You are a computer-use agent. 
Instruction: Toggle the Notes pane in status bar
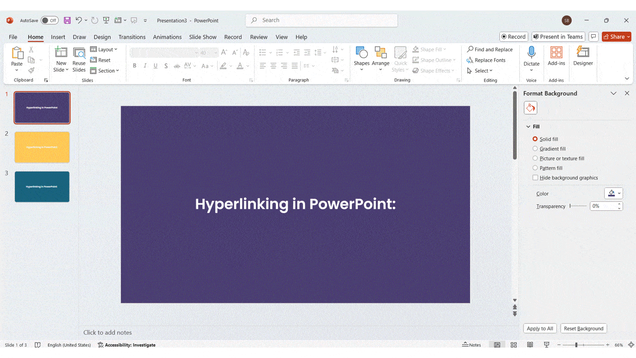pos(472,345)
